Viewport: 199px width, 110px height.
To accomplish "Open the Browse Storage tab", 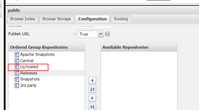I will click(57, 19).
